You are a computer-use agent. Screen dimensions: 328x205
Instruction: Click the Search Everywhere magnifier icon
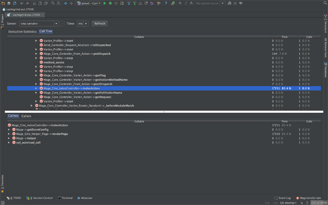pyautogui.click(x=325, y=3)
